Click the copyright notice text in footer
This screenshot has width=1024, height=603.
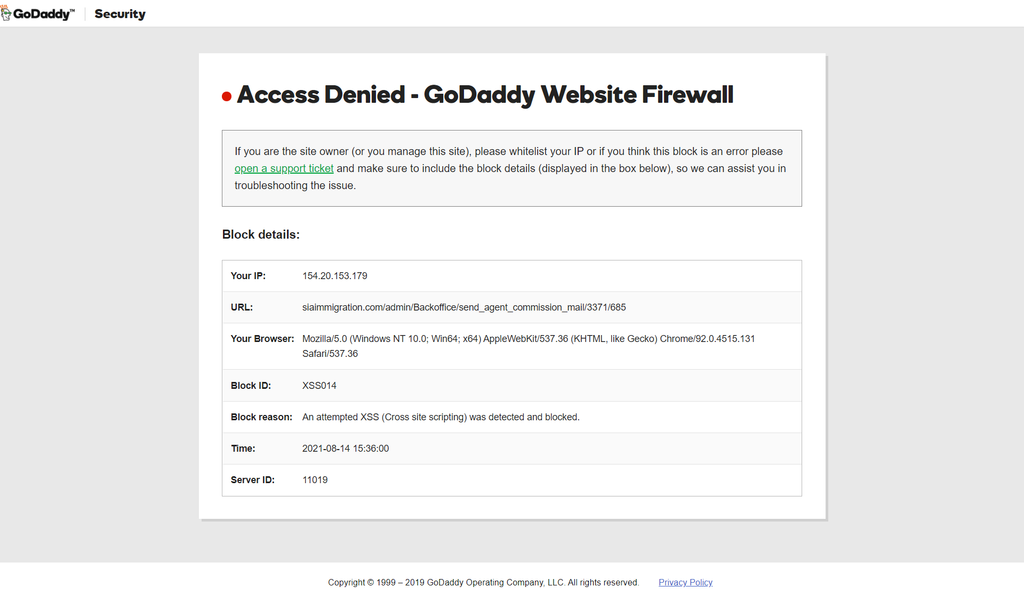(483, 582)
